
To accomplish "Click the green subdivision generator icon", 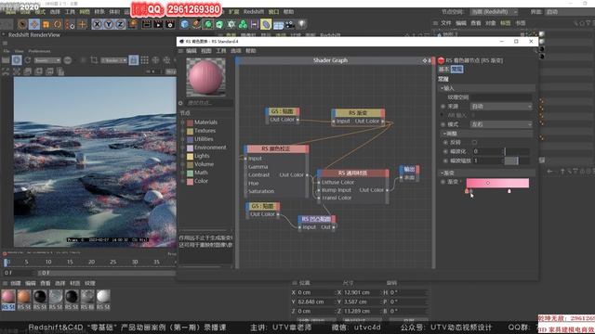I will [208, 24].
